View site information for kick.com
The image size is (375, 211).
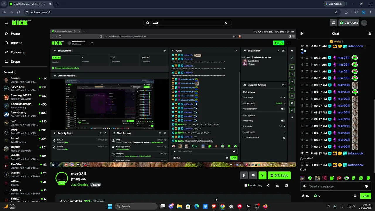pyautogui.click(x=27, y=12)
